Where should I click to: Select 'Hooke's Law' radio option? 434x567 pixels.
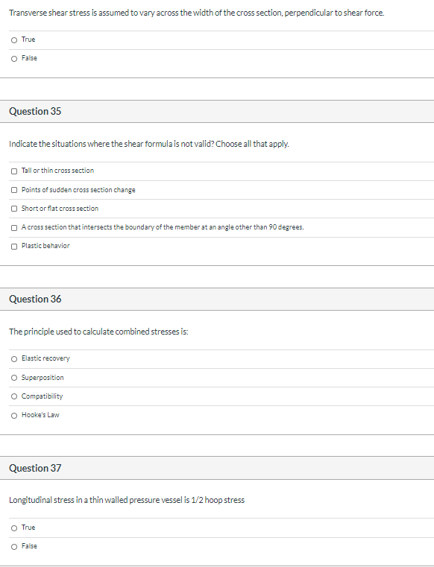click(14, 416)
